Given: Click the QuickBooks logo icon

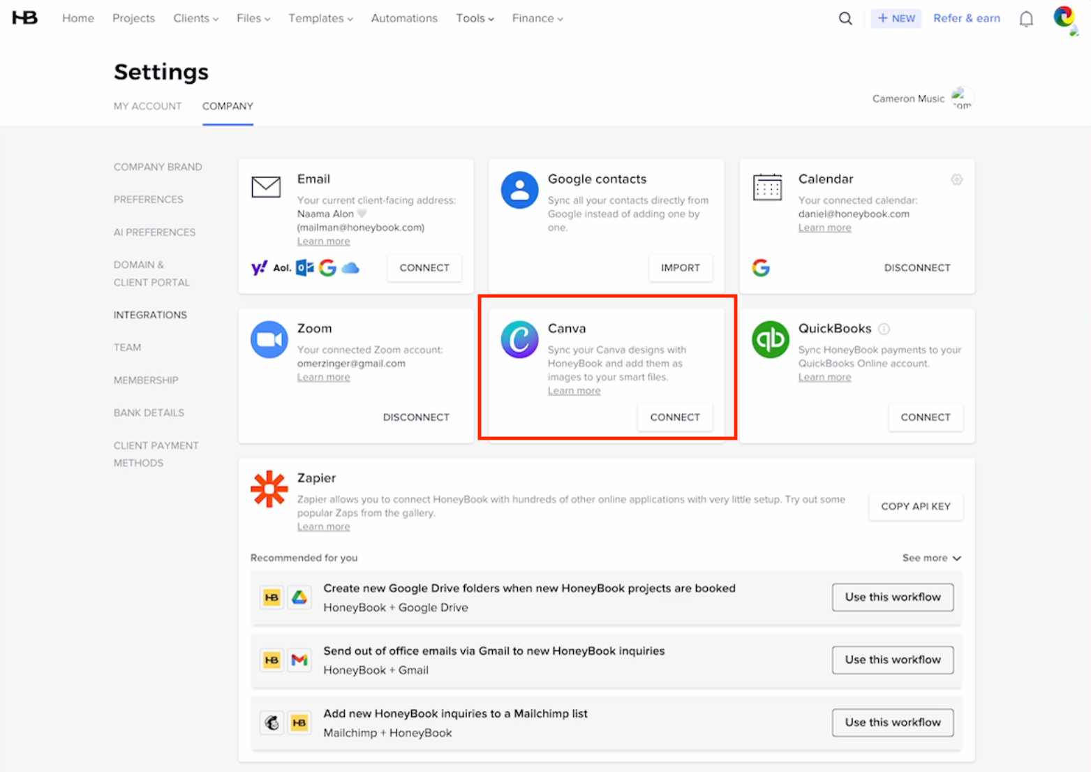Looking at the screenshot, I should click(770, 339).
